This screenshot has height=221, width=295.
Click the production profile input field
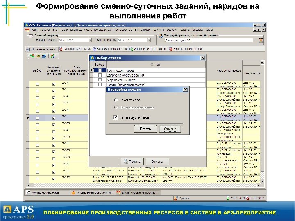point(209,40)
